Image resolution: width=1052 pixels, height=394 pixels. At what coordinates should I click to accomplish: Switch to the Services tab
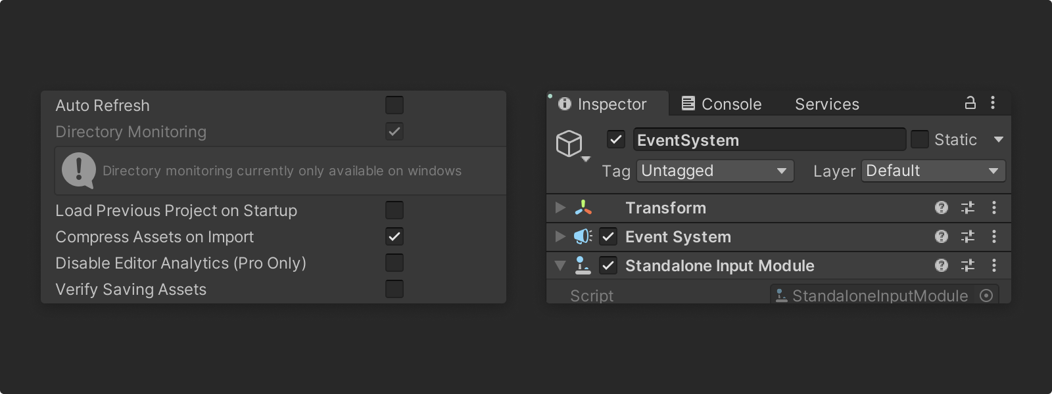click(826, 104)
